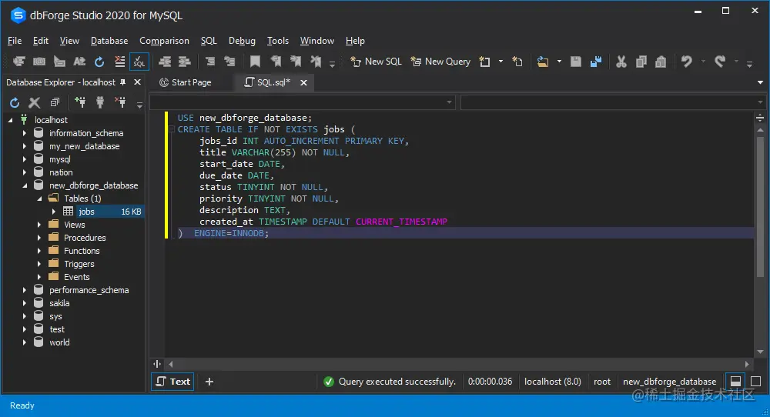Click the Text view button at bottom

[172, 382]
